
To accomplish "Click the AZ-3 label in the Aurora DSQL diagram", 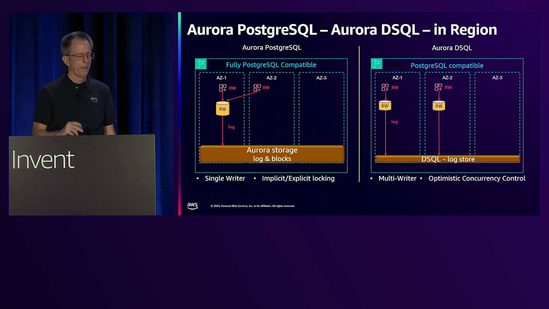I will coord(497,78).
